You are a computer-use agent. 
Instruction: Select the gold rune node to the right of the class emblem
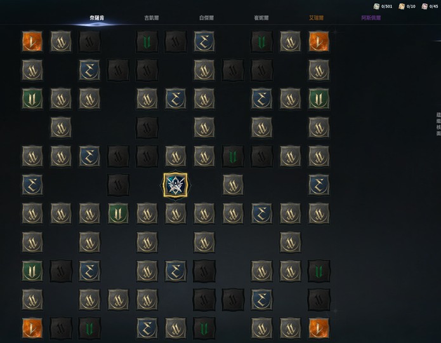tap(233, 185)
